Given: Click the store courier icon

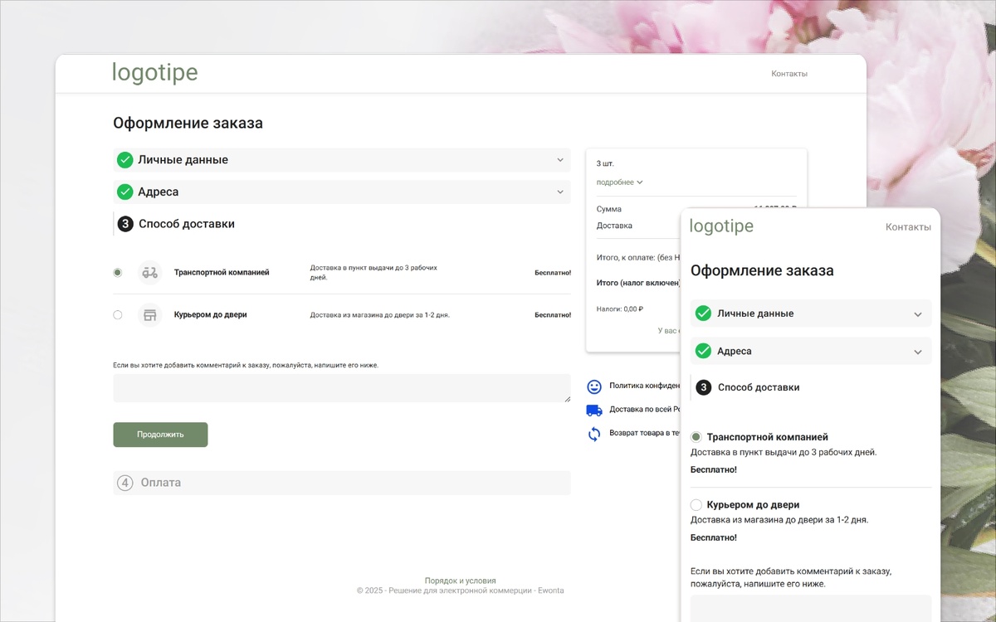Looking at the screenshot, I should click(x=149, y=315).
